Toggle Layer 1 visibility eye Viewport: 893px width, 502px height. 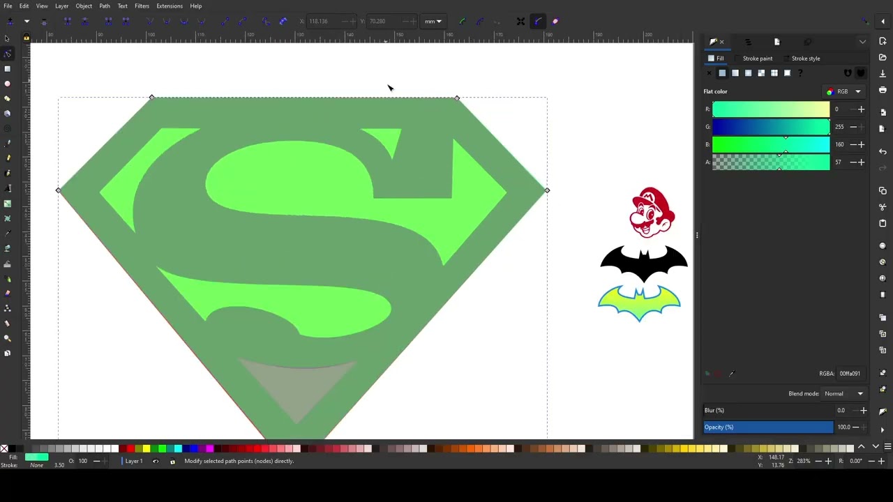(156, 461)
